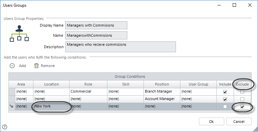This screenshot has width=258, height=132.
Task: Open the Commercial role cell
Action: (88, 92)
